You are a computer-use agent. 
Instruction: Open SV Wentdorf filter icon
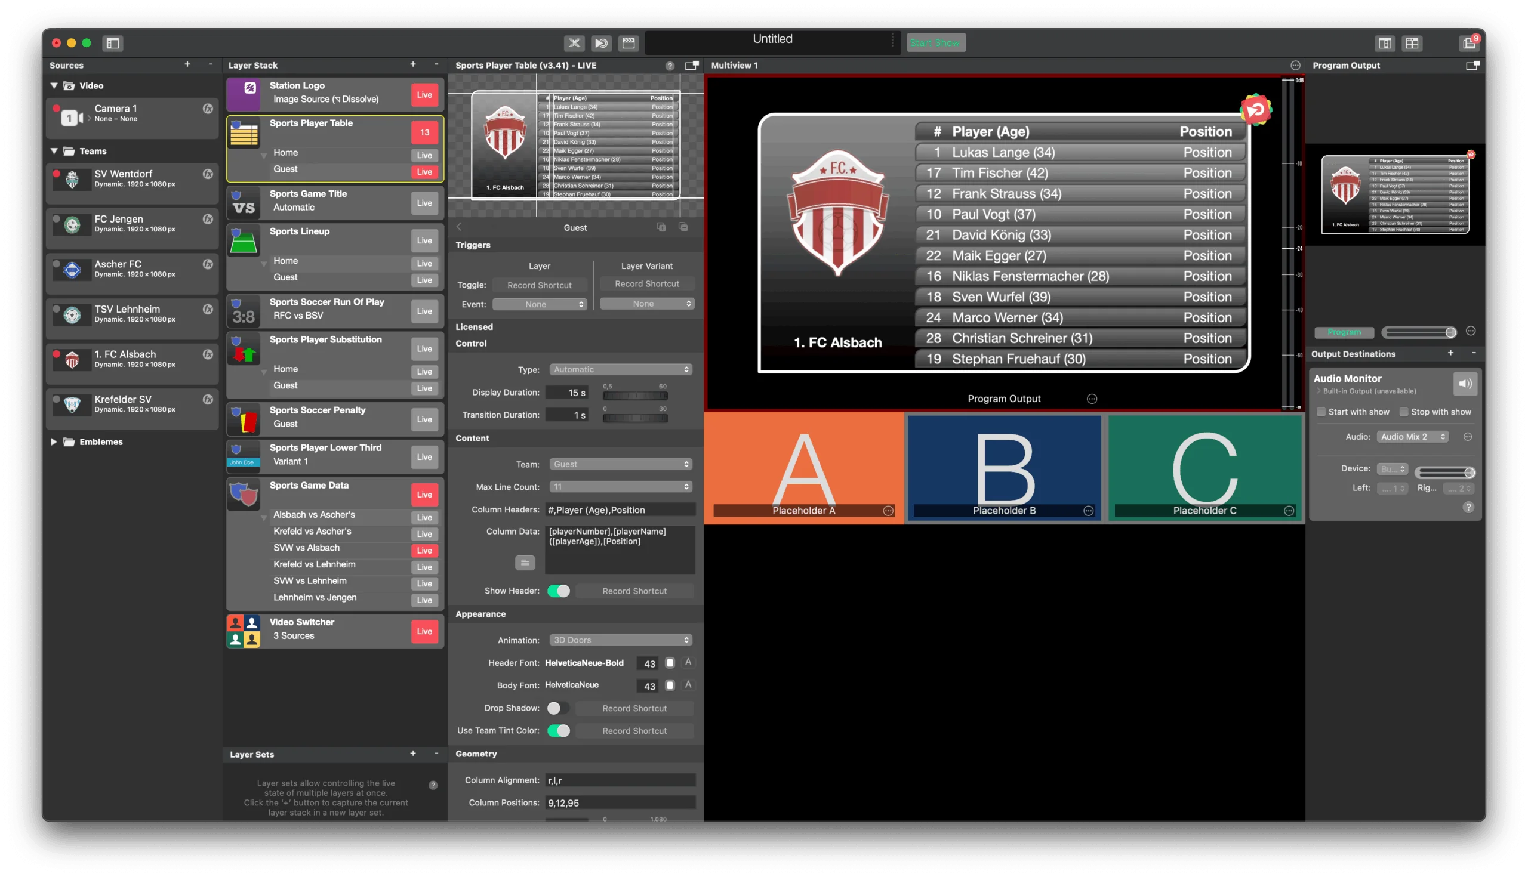pyautogui.click(x=208, y=174)
